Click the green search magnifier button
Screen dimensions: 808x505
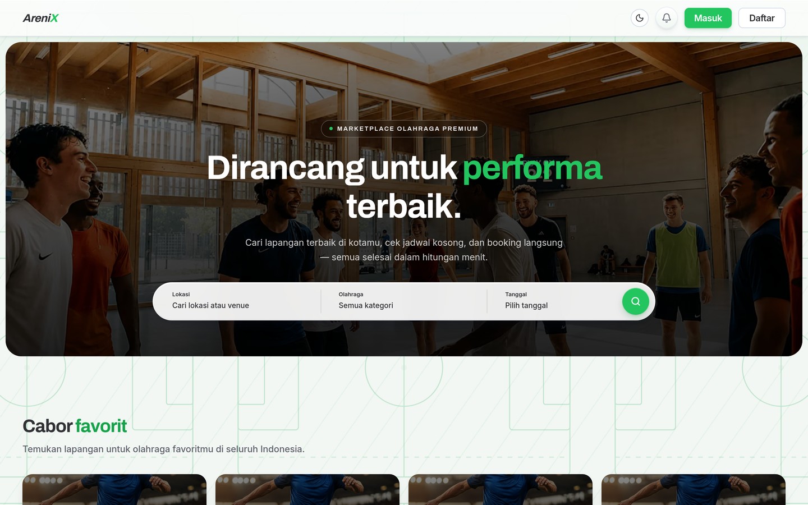click(636, 301)
